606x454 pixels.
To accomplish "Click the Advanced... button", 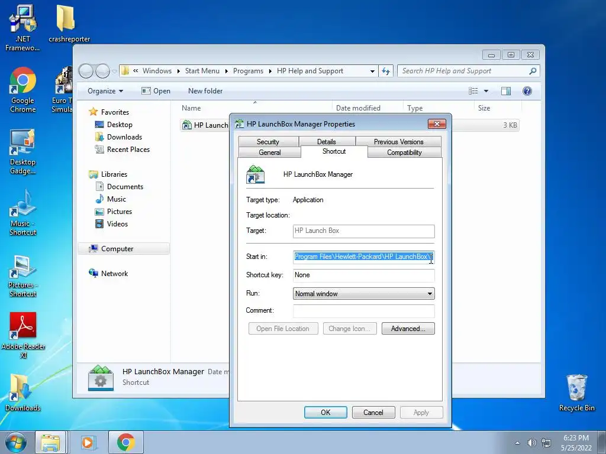I will tap(408, 329).
